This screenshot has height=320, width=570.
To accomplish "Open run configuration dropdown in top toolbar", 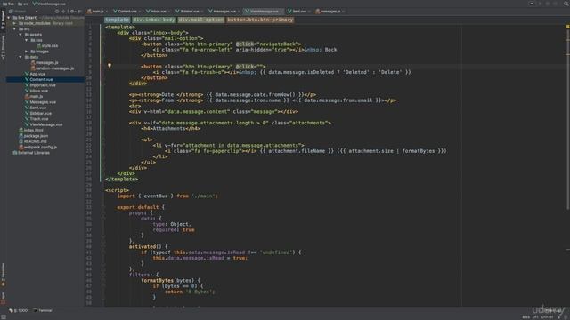I will pos(532,4).
